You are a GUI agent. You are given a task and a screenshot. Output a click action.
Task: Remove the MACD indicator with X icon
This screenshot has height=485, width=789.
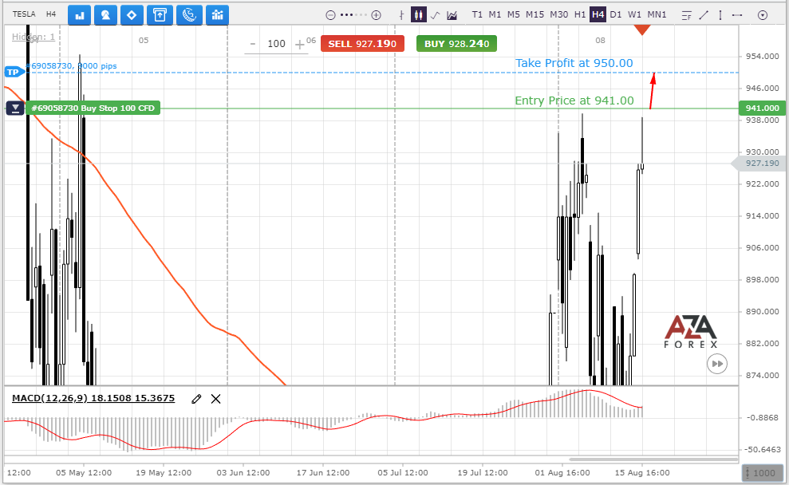point(216,399)
